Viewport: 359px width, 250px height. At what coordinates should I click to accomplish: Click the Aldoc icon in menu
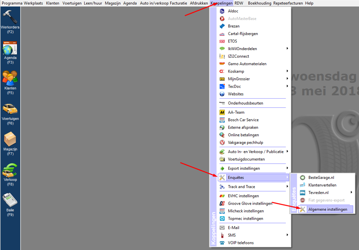click(222, 11)
